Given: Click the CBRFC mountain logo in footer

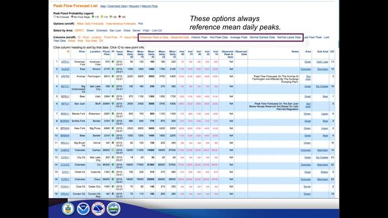Looking at the screenshot, I should pos(113,208).
